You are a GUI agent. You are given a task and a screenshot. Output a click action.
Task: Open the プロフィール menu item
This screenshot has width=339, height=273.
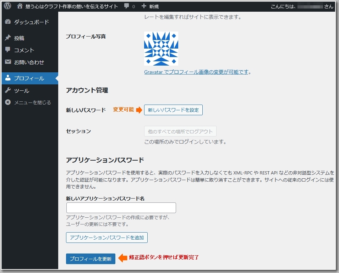coord(29,78)
